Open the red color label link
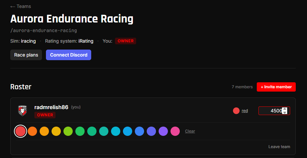This screenshot has width=307, height=158. (x=245, y=111)
